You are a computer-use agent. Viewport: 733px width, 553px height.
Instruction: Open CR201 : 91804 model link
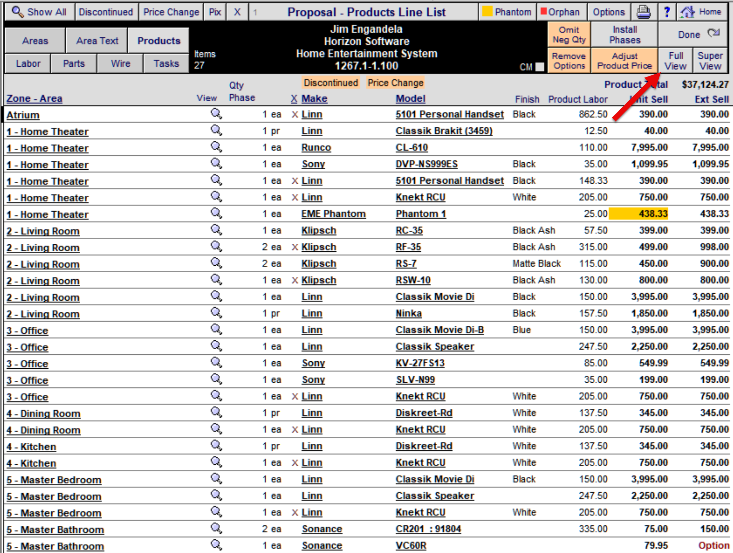coord(428,529)
